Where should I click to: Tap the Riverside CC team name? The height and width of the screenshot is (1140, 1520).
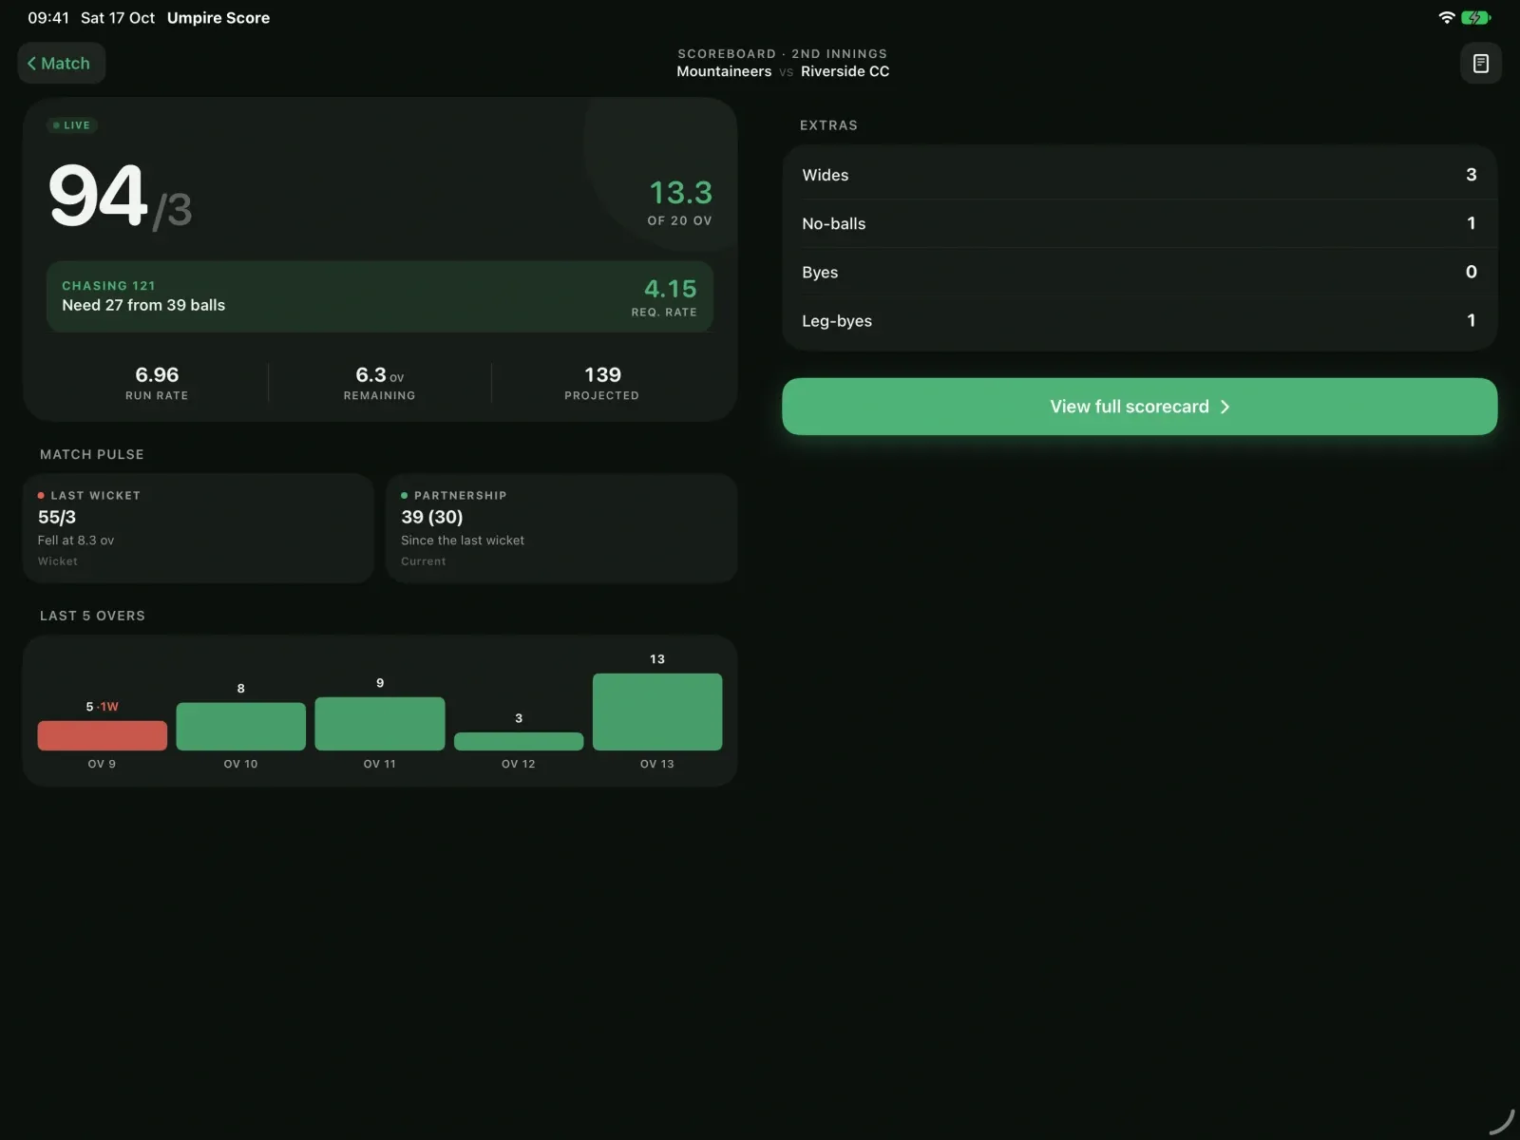(845, 71)
